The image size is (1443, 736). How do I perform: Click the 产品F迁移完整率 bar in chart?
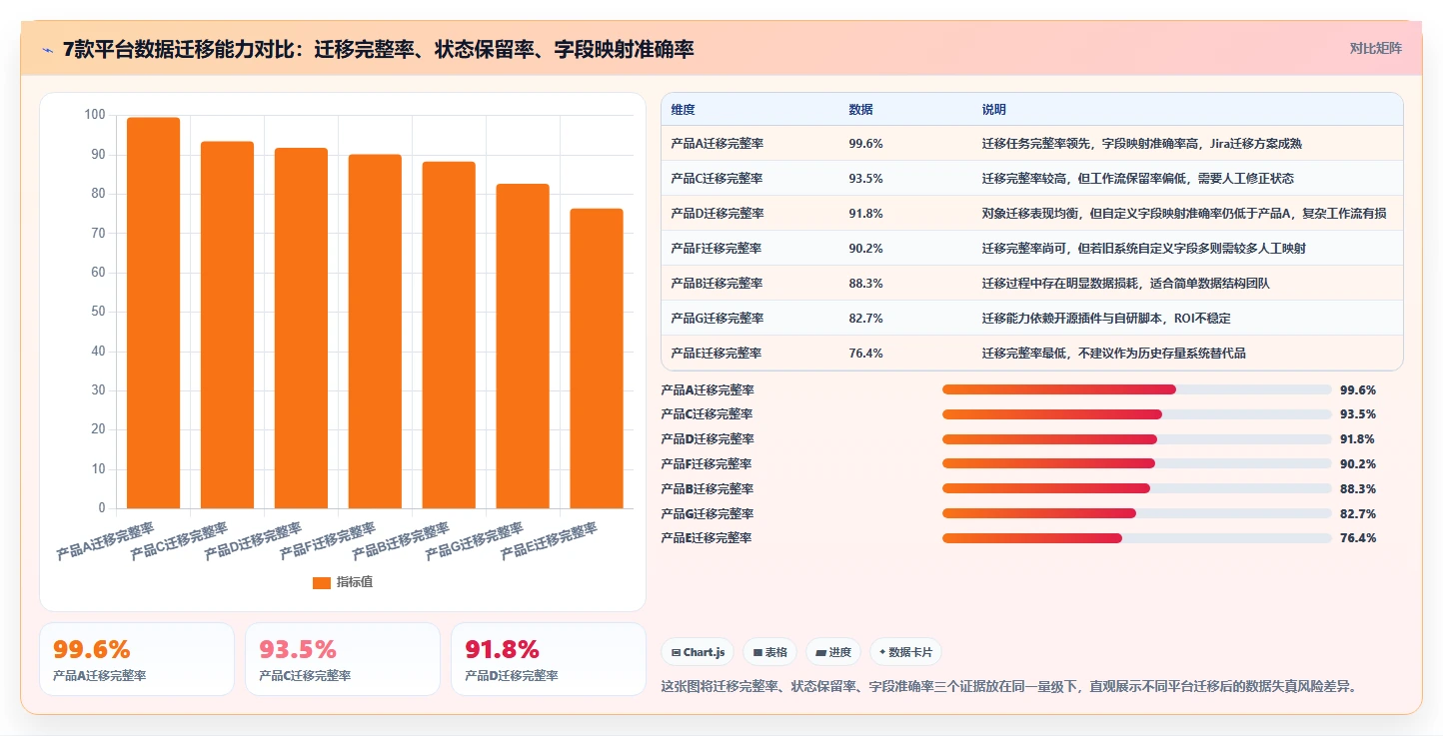click(x=375, y=332)
